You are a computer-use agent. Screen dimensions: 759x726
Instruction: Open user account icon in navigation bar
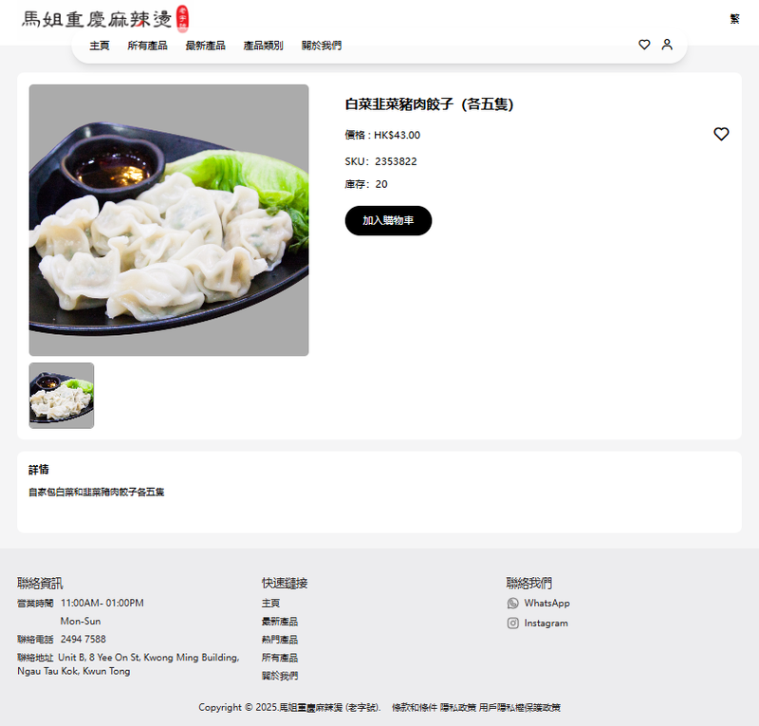click(x=667, y=45)
